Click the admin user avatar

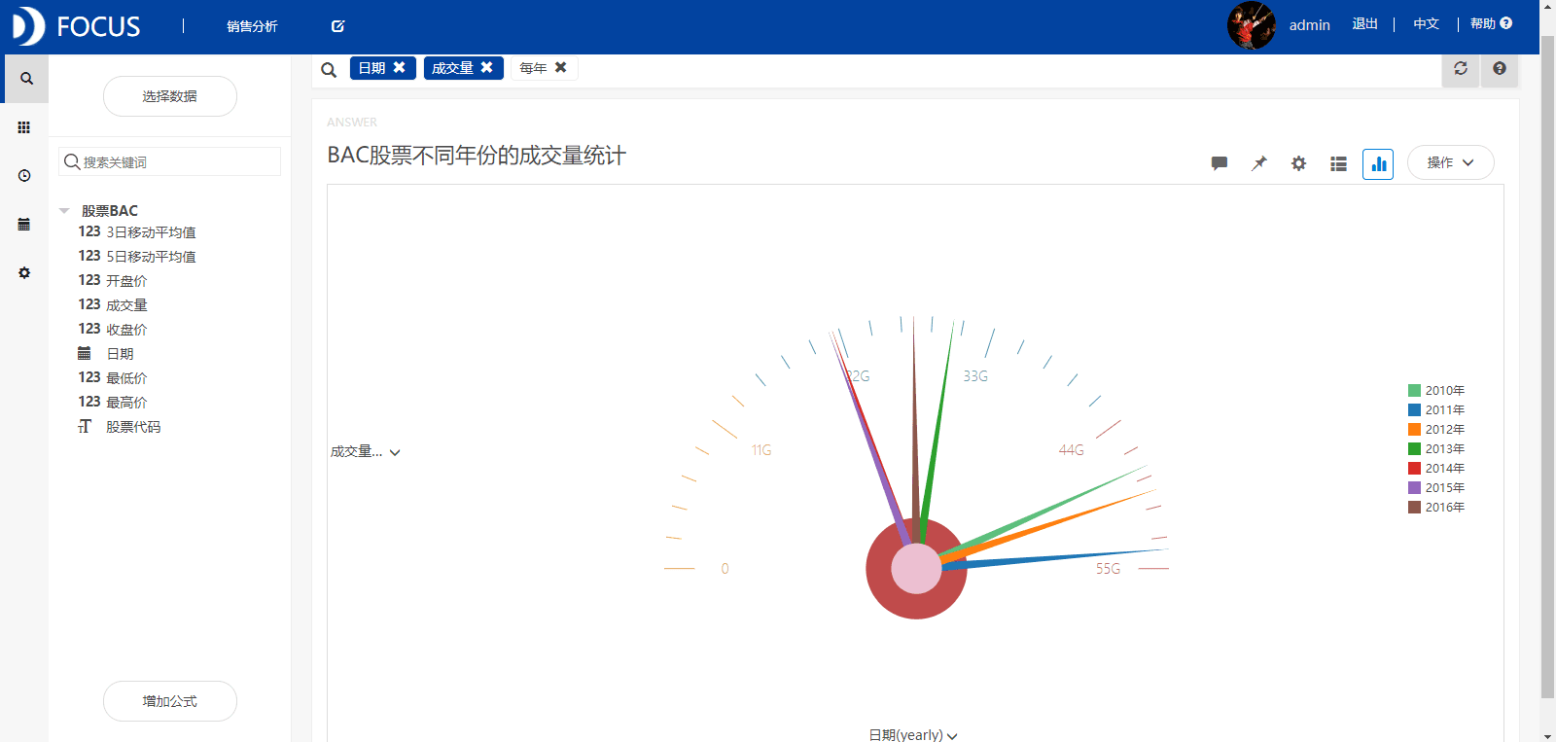(x=1251, y=25)
